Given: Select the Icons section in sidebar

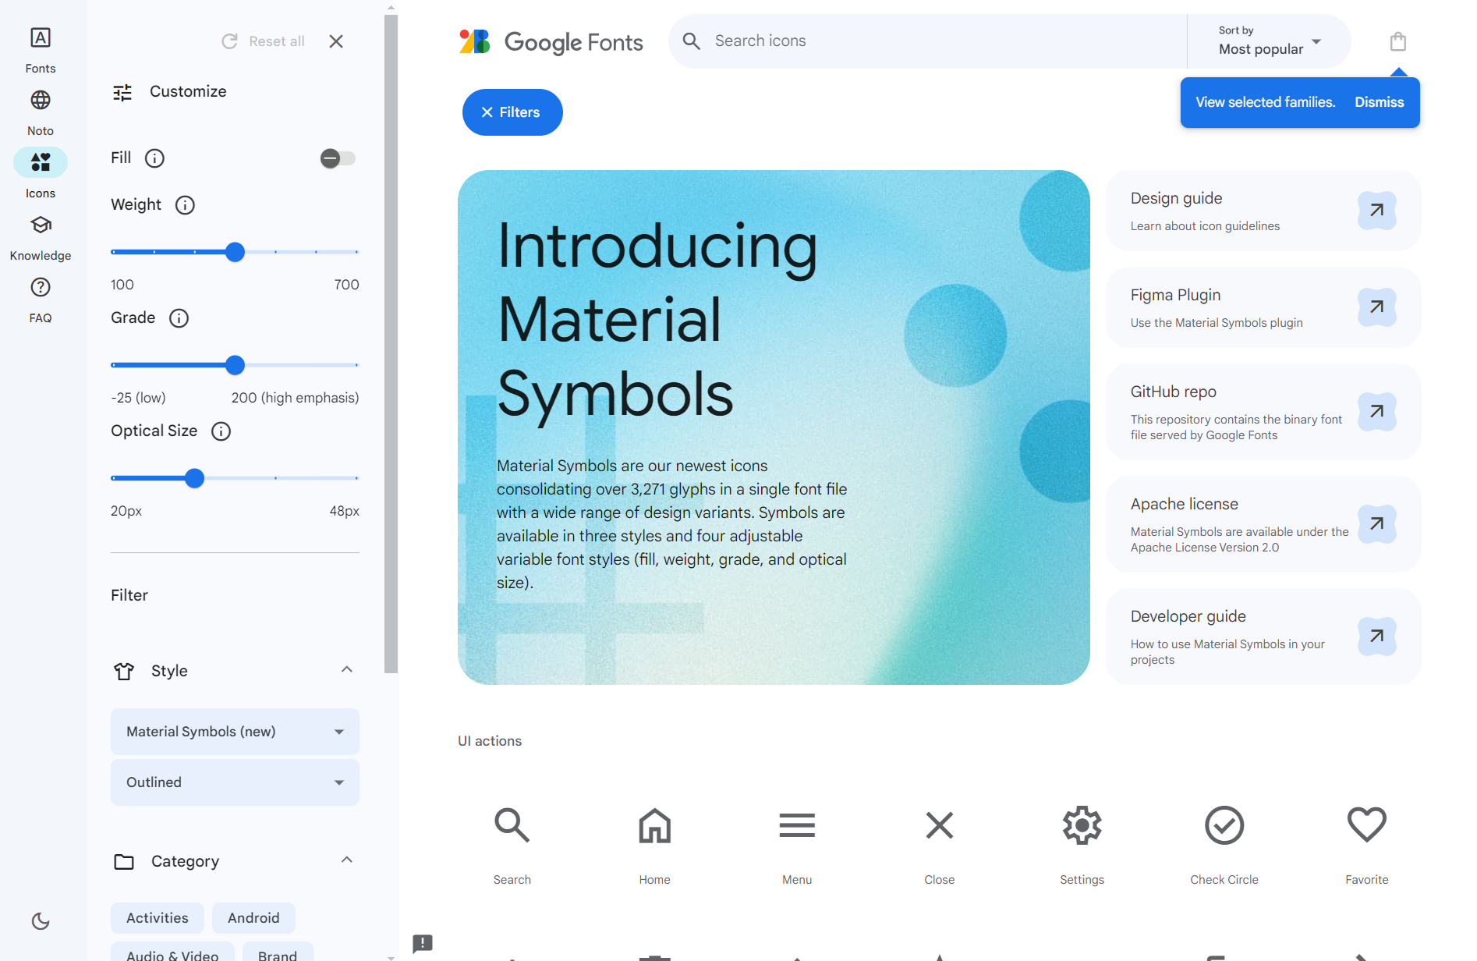Looking at the screenshot, I should pyautogui.click(x=41, y=174).
